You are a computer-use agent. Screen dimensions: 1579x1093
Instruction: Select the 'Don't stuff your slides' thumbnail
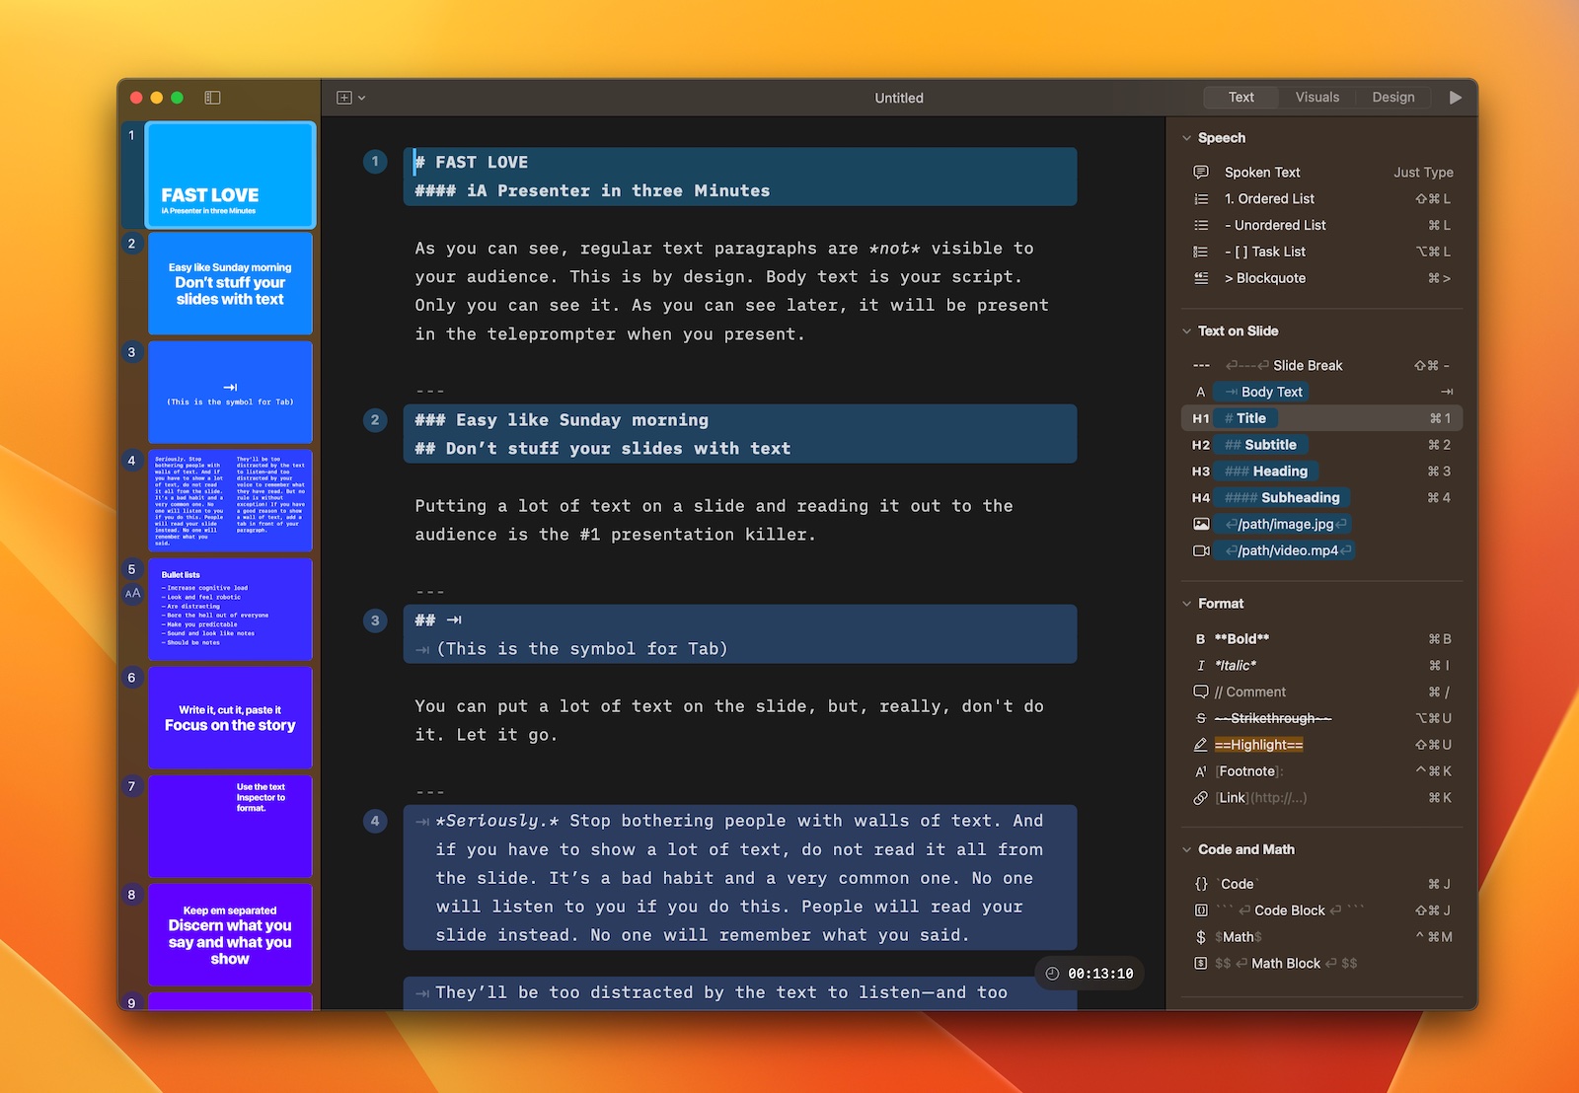click(x=231, y=283)
